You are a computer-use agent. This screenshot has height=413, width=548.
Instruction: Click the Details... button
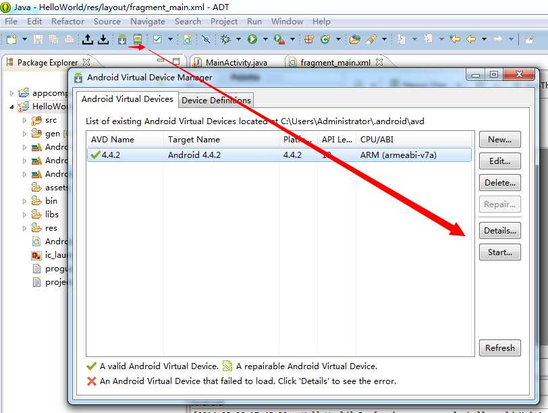click(500, 231)
